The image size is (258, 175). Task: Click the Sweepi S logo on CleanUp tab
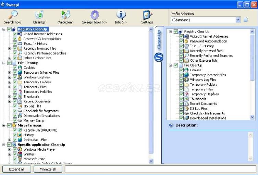tap(159, 57)
